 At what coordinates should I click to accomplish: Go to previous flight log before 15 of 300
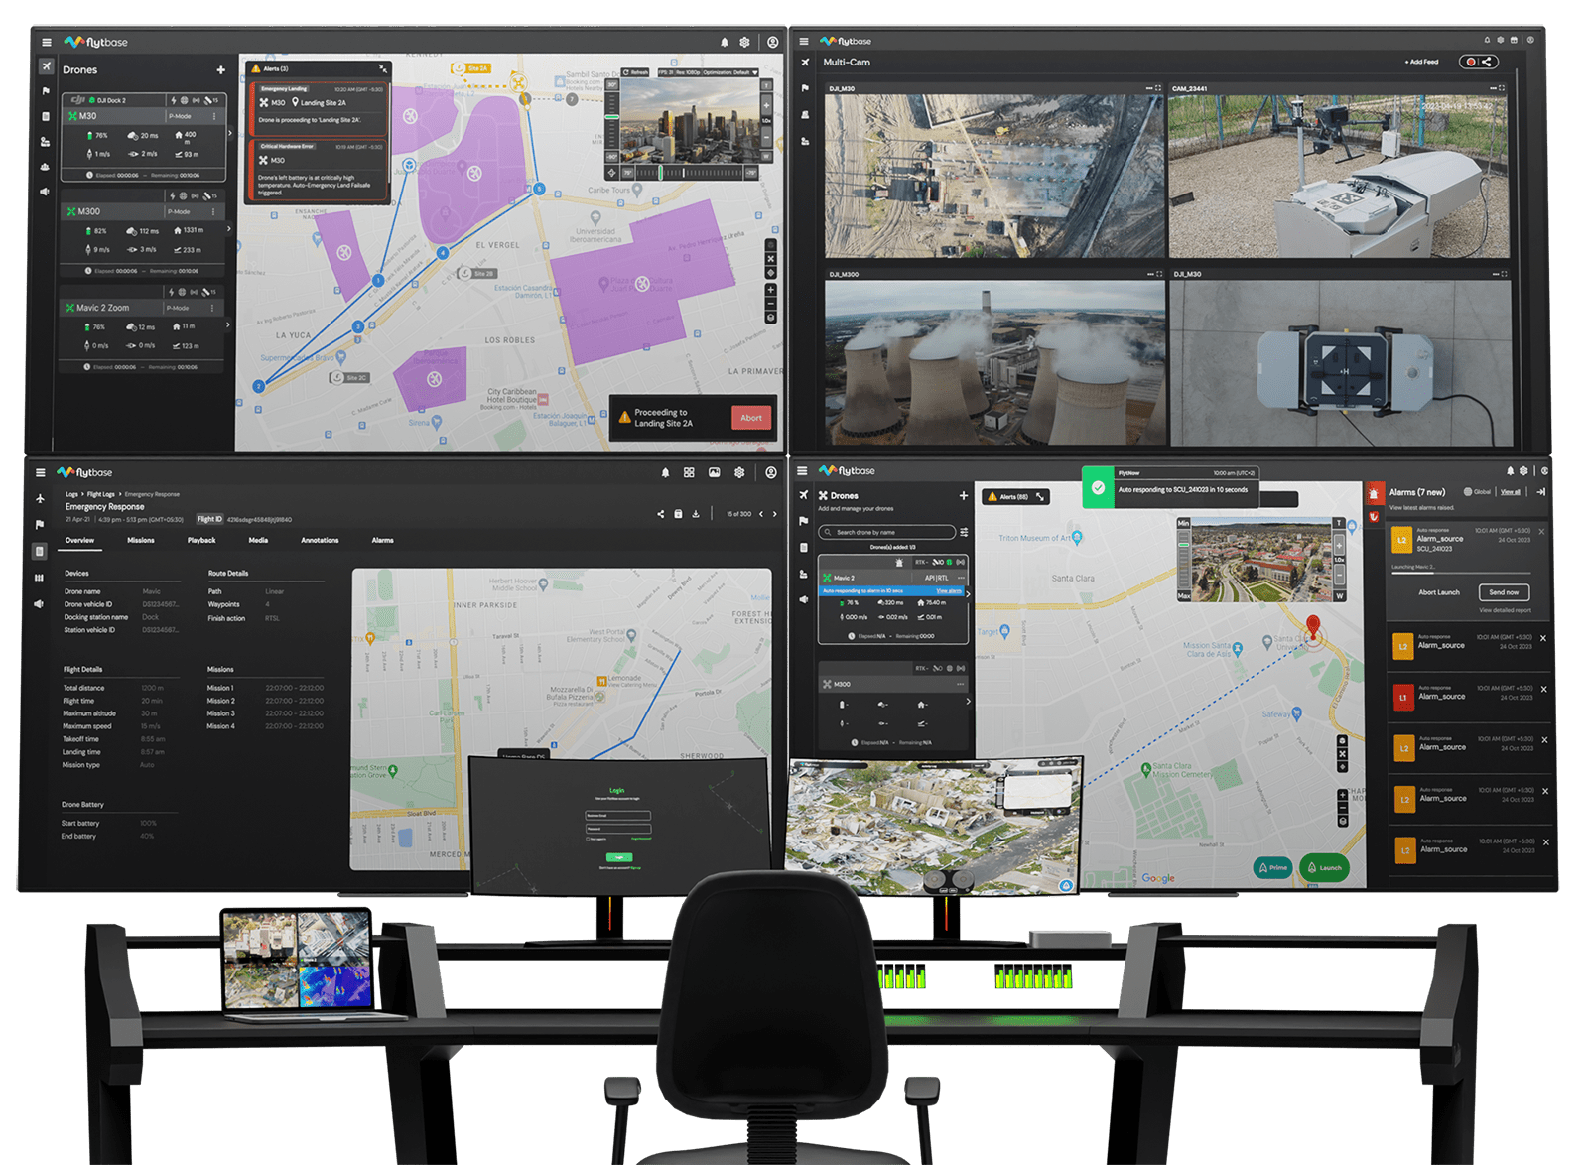click(761, 514)
